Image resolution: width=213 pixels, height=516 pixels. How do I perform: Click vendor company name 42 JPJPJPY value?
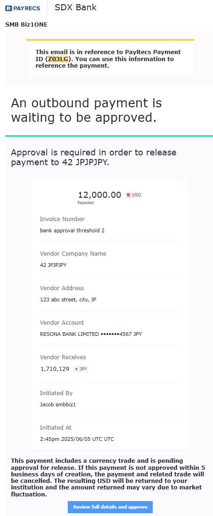(x=53, y=265)
